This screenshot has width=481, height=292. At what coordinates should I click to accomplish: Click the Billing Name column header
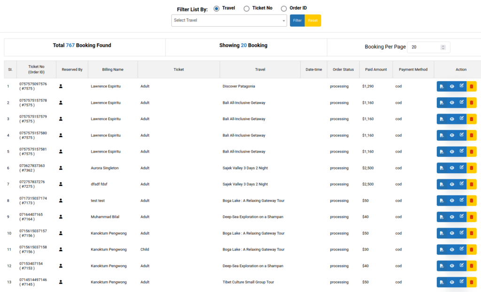[x=113, y=69]
